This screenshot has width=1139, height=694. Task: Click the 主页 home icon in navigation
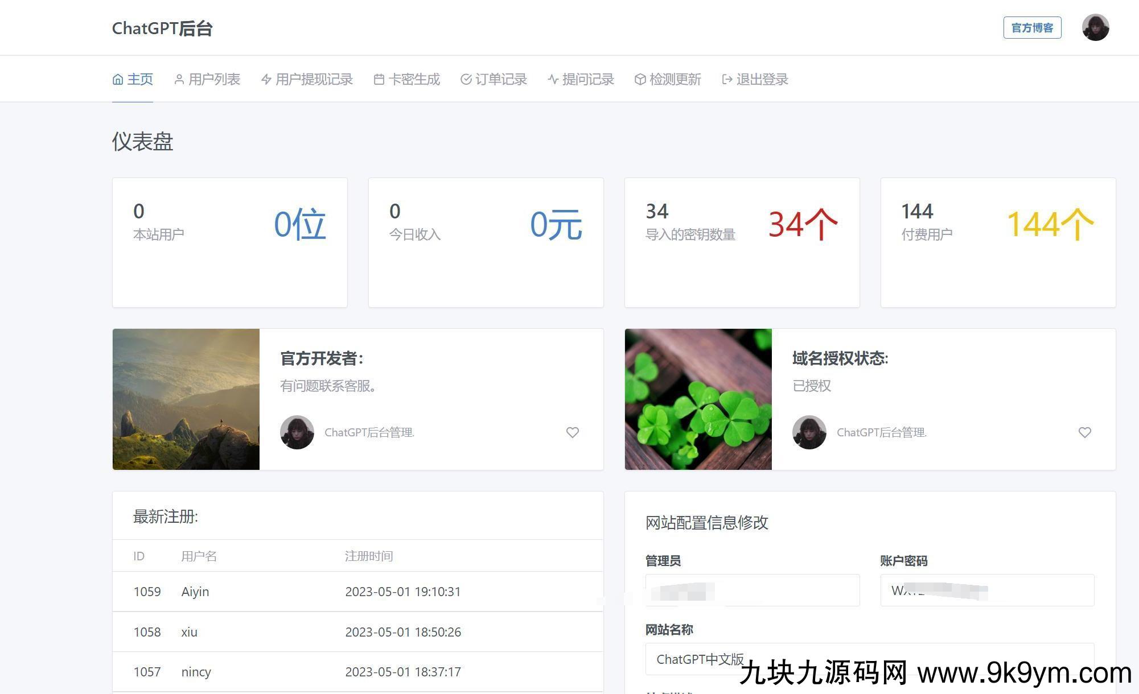click(118, 79)
